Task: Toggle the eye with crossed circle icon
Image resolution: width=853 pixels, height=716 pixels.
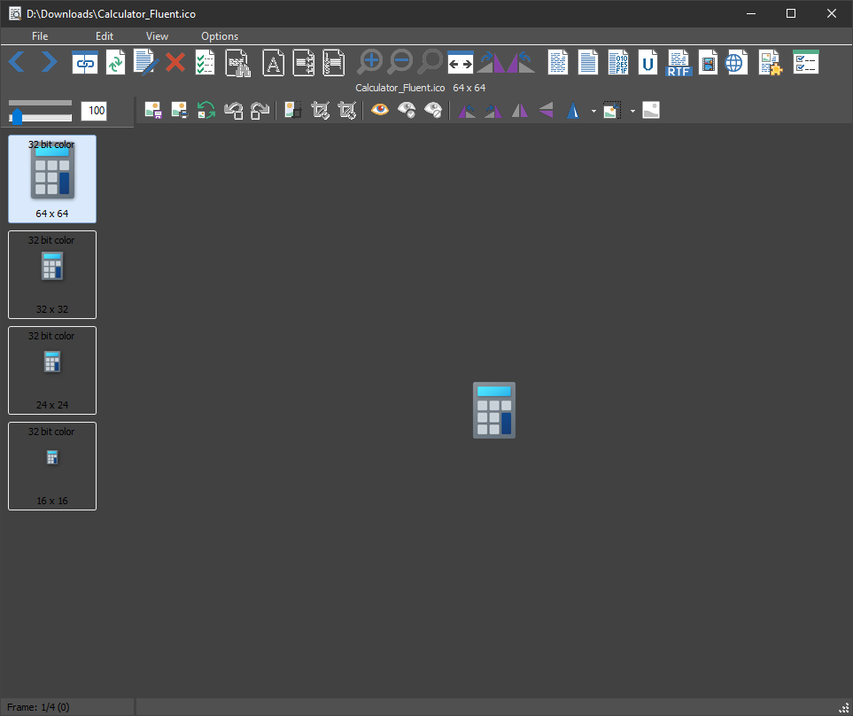Action: (x=433, y=110)
